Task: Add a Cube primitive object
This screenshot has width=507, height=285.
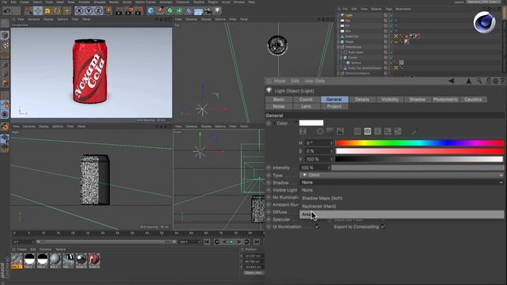Action: pos(151,11)
